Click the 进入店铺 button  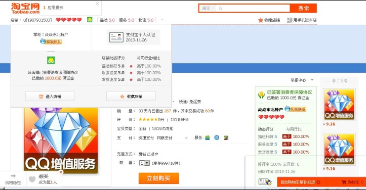pyautogui.click(x=50, y=97)
